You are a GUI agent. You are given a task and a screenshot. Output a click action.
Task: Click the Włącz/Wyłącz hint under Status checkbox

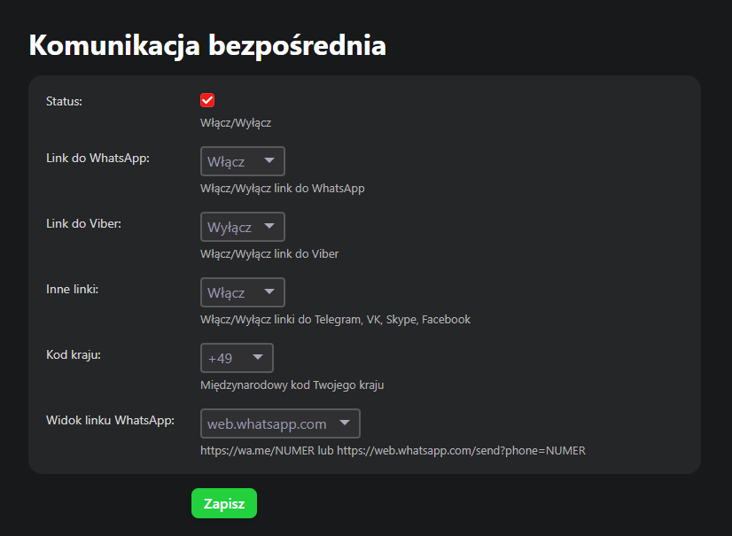point(236,123)
